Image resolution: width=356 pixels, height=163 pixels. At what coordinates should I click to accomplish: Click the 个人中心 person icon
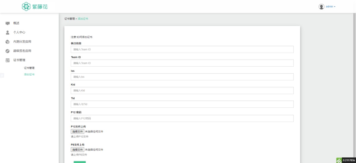8,32
